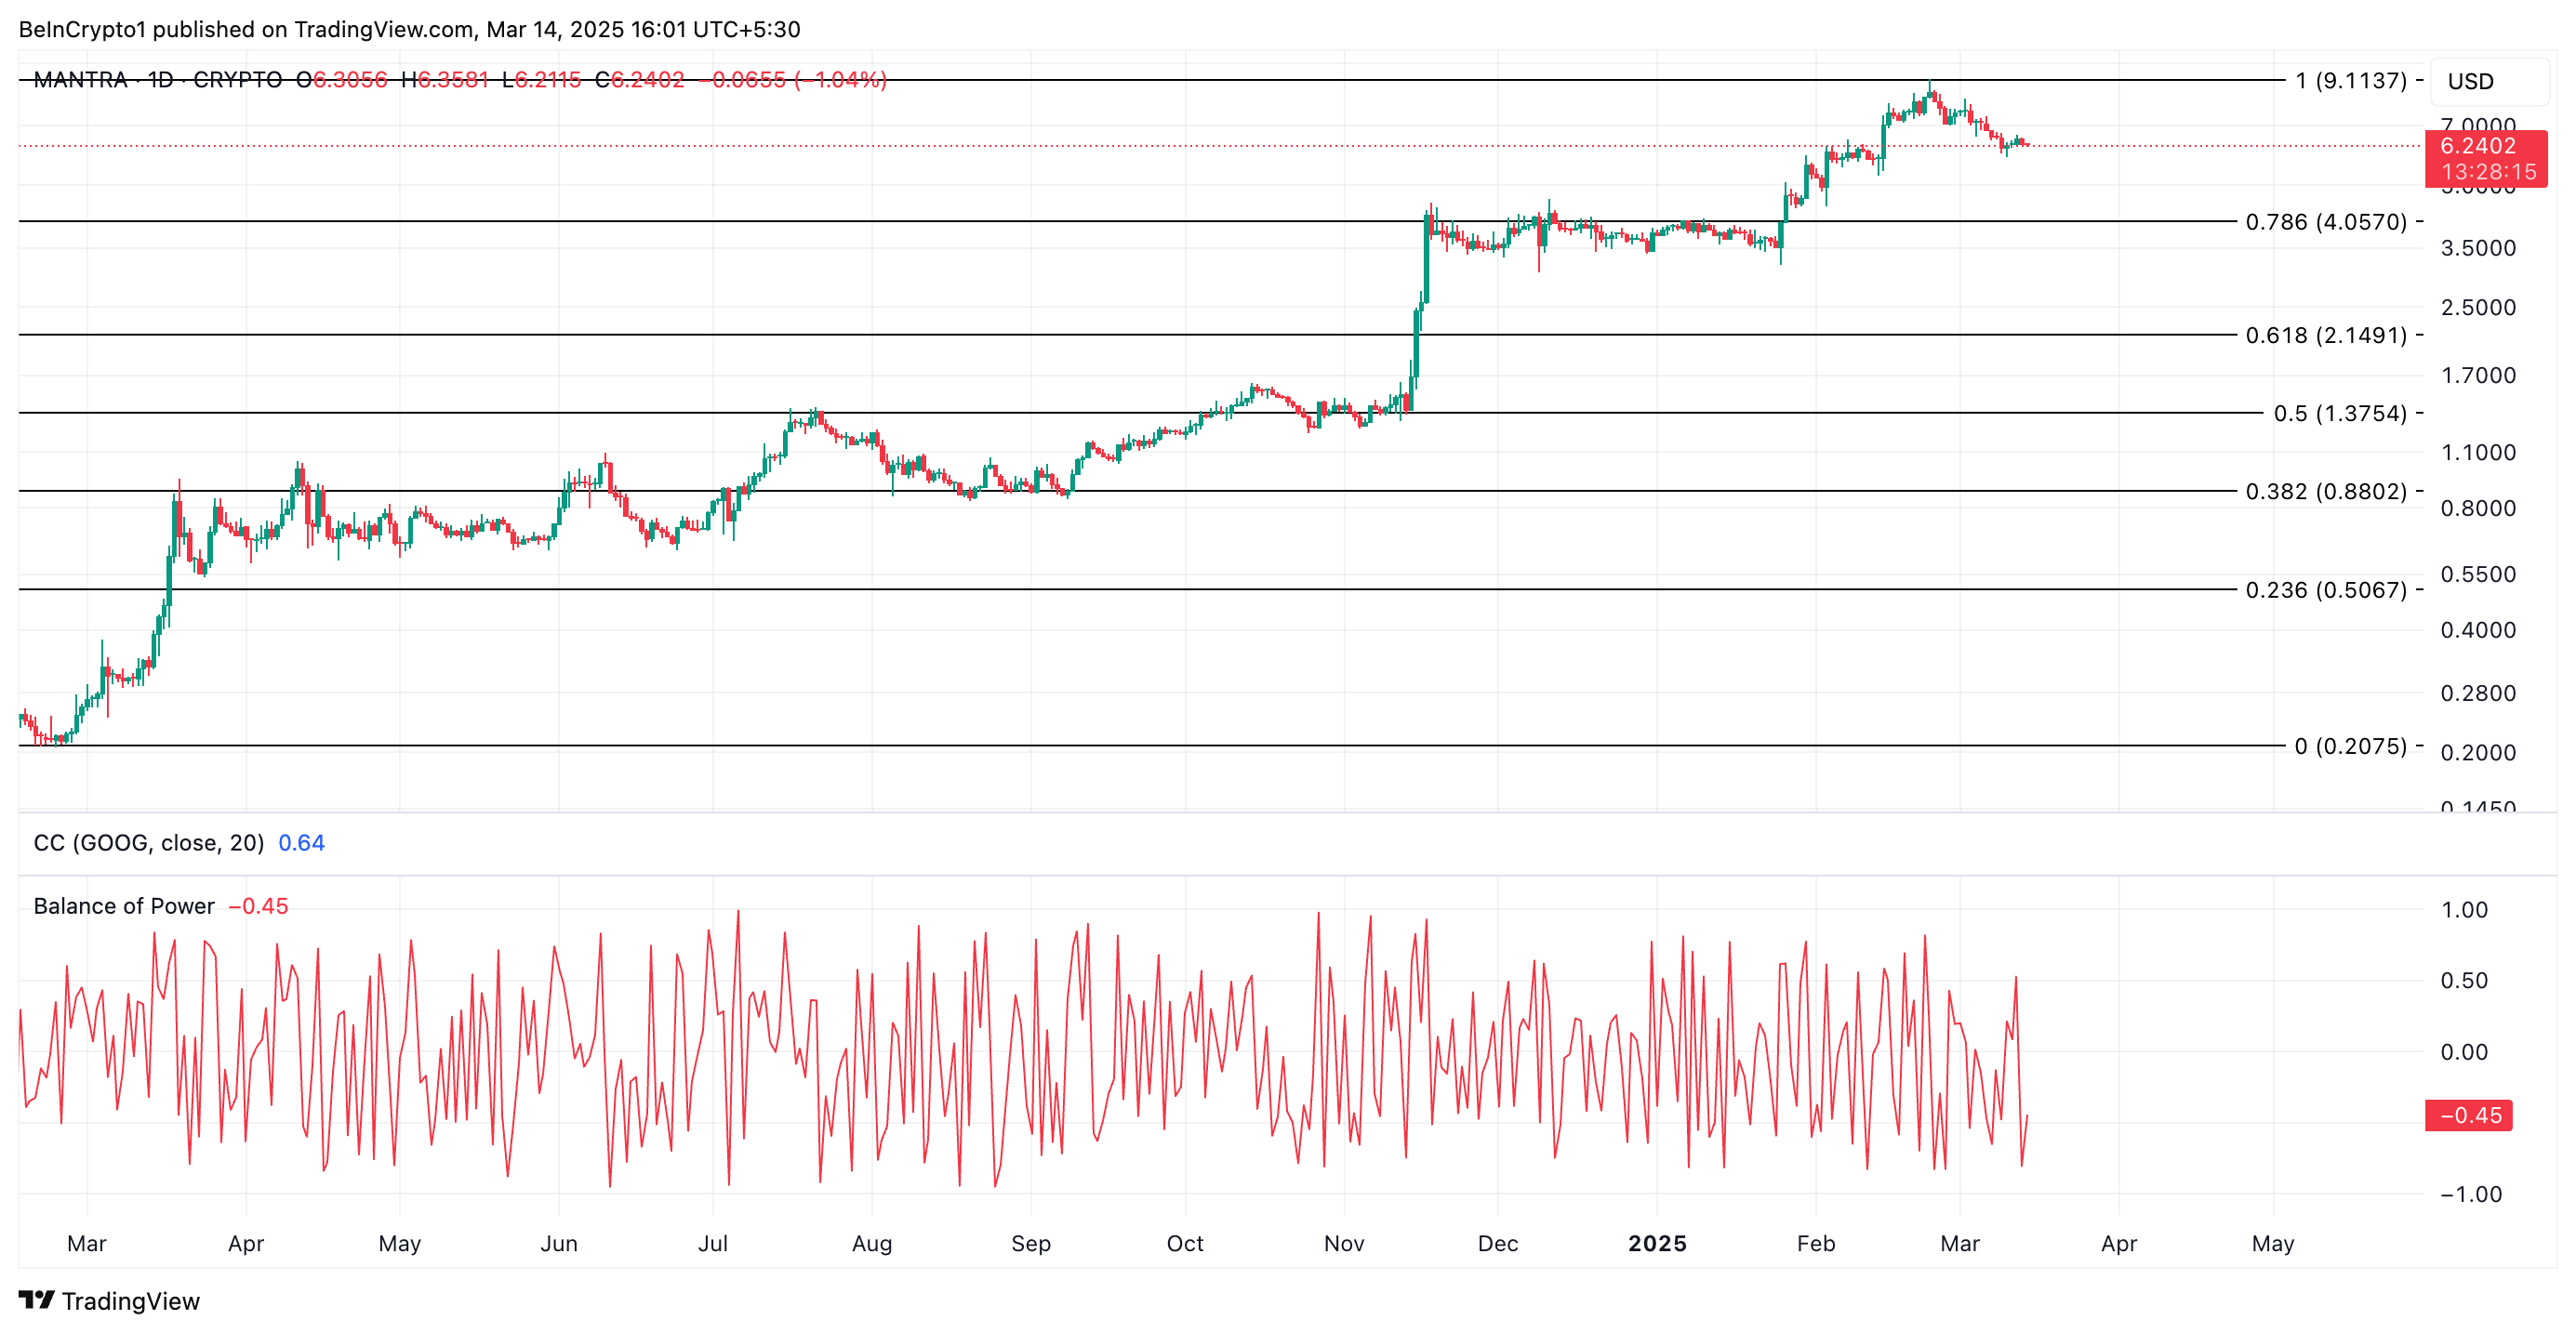Click the open price O6.3056 value
2576x1333 pixels.
[x=342, y=79]
